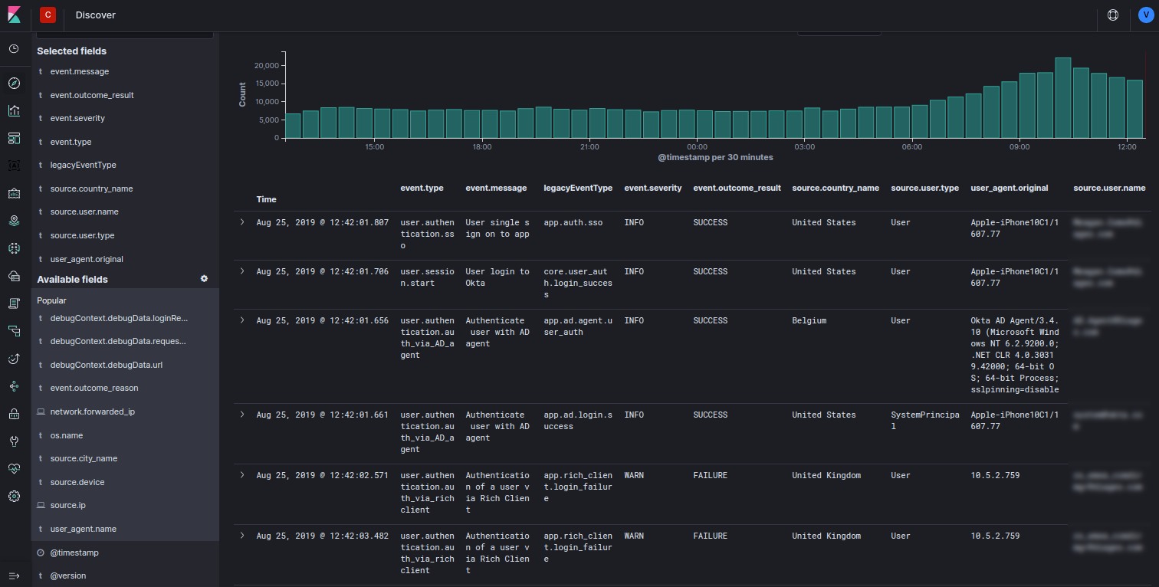The image size is (1159, 587).
Task: Expand the Belgium AD agent event row
Action: (x=242, y=320)
